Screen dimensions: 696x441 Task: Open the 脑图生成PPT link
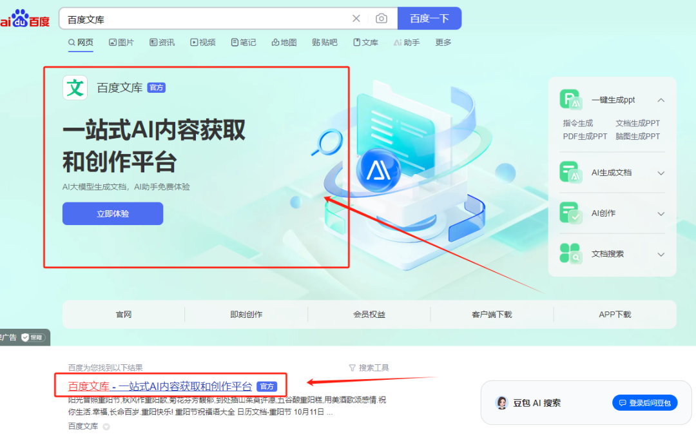[638, 137]
